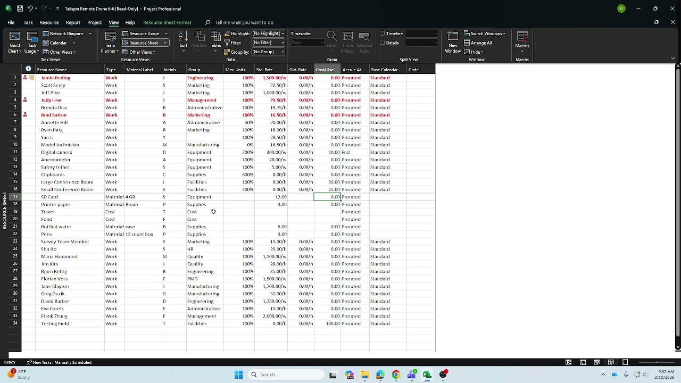681x383 pixels.
Task: Expand Resource Views Other Views dropdown
Action: click(x=138, y=52)
